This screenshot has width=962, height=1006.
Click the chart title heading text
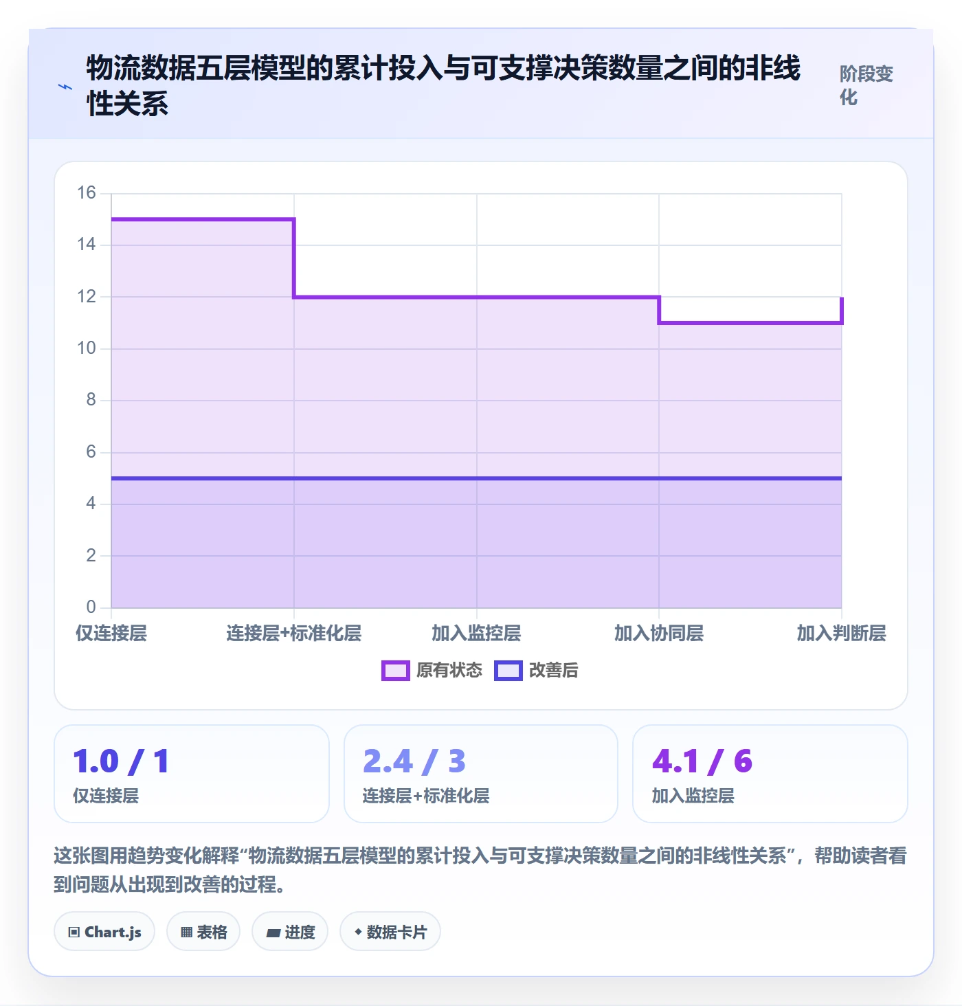pos(443,86)
